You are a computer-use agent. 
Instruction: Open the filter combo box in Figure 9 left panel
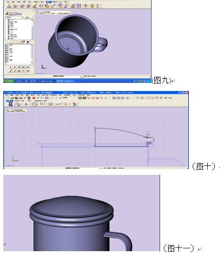15,17
